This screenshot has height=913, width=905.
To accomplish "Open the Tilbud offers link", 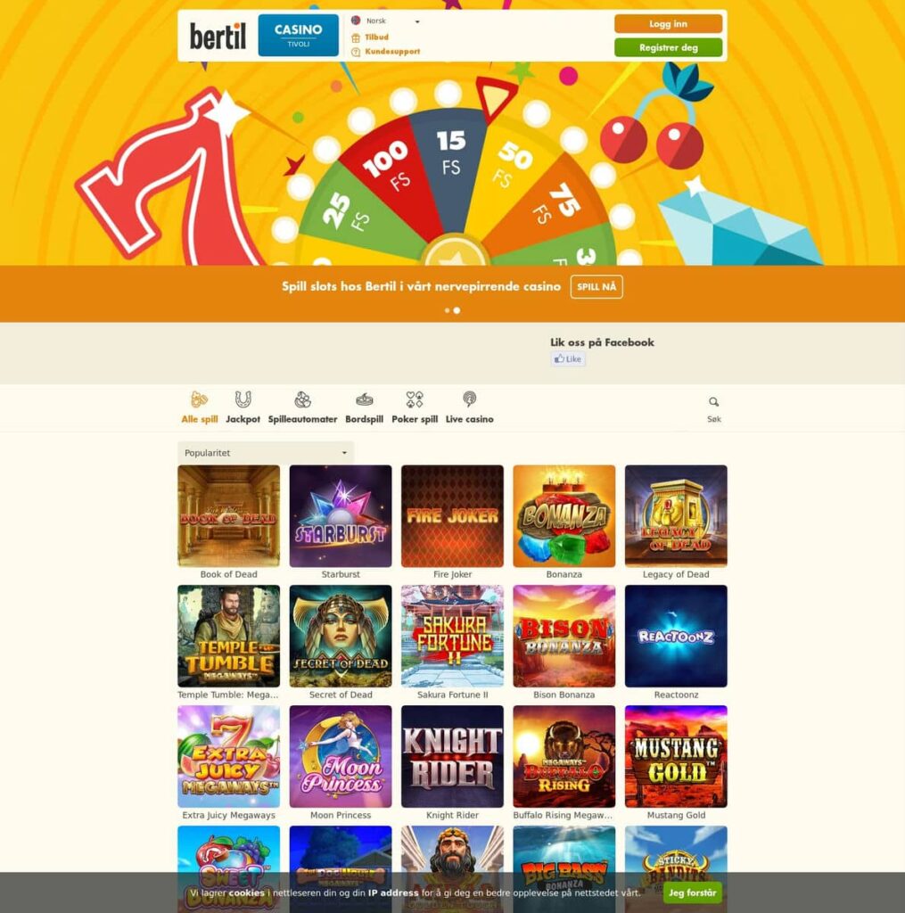I will point(376,37).
